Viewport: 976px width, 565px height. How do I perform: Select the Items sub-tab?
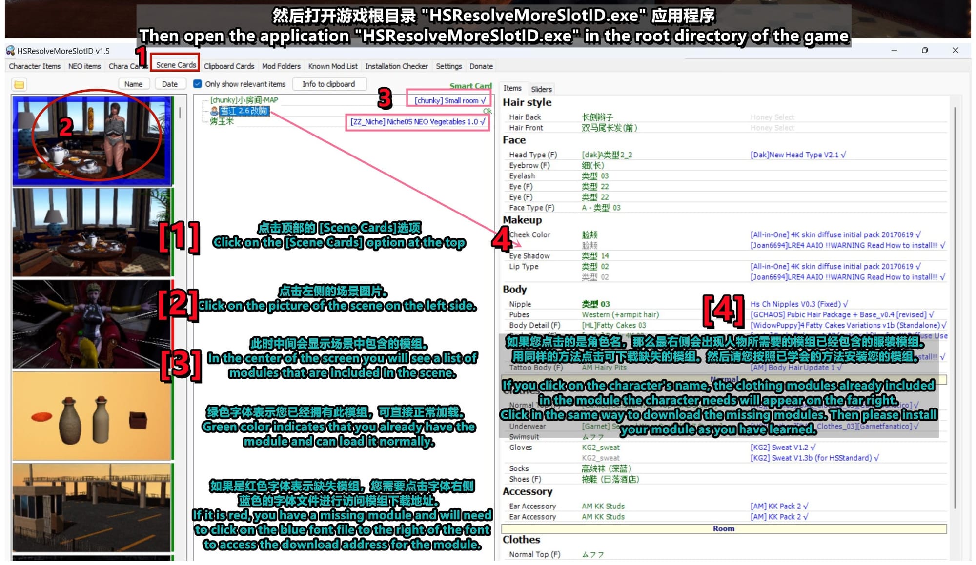[512, 88]
